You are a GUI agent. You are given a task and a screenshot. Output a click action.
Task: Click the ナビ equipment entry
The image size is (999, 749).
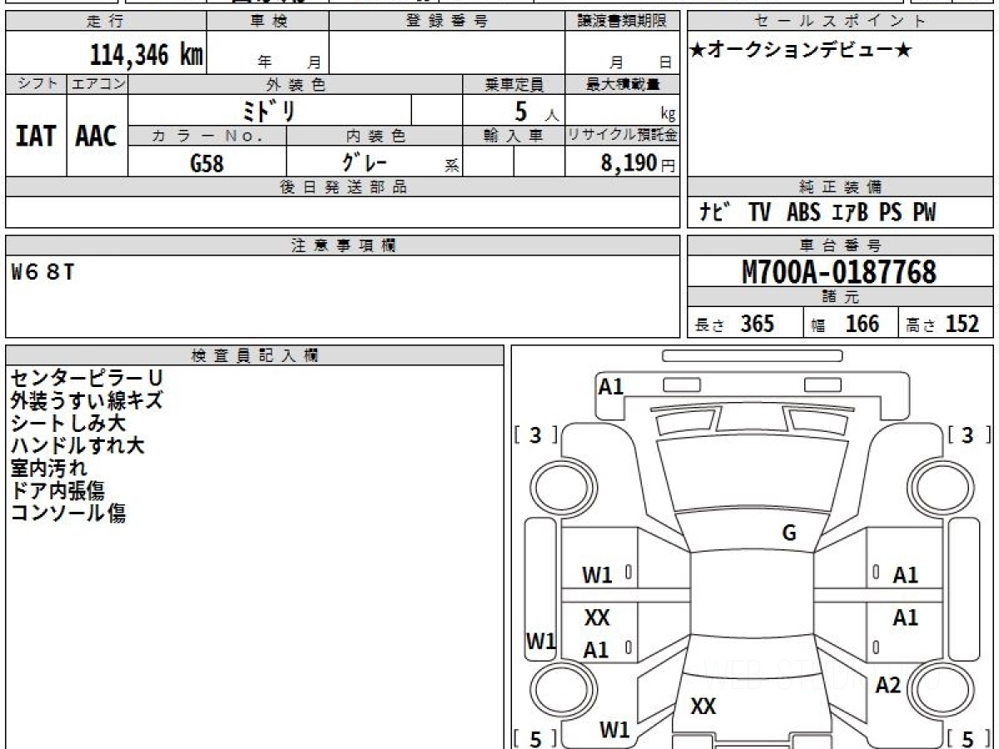pos(714,213)
